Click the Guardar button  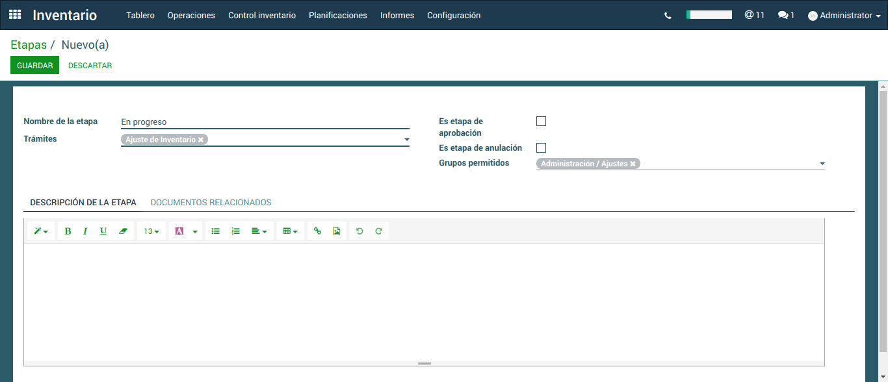[x=34, y=66]
